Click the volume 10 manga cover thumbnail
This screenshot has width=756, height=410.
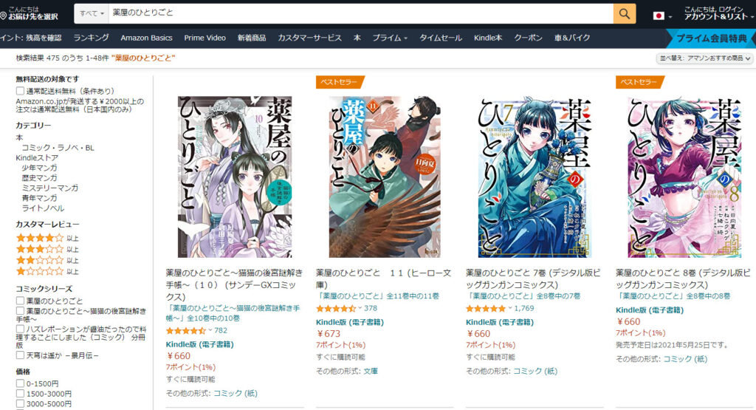[235, 177]
